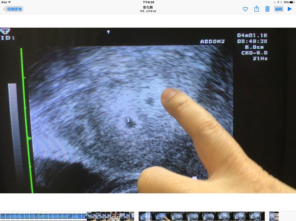Select the last thumbnail at the filmstrip's right end

[276, 216]
